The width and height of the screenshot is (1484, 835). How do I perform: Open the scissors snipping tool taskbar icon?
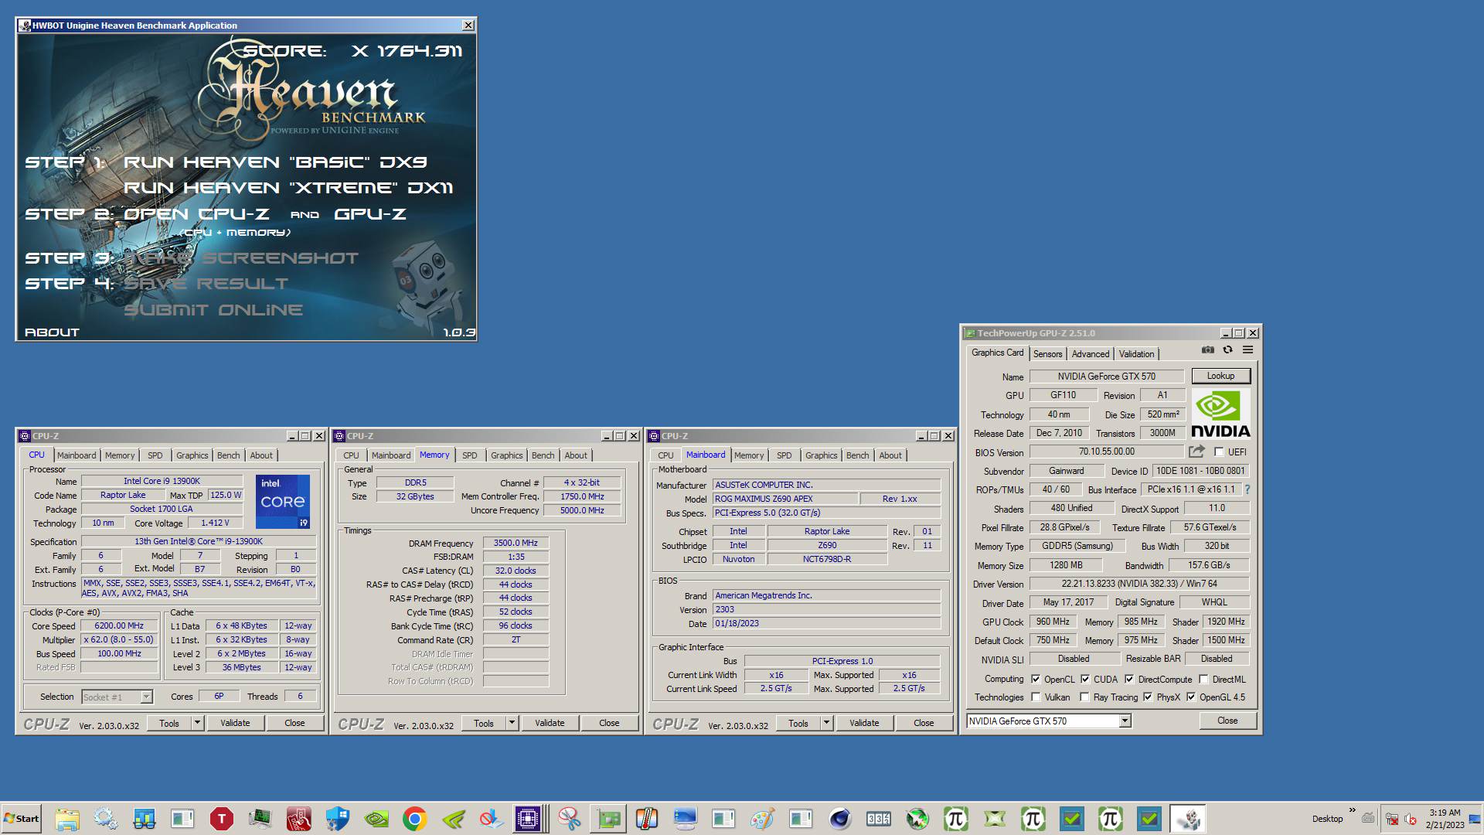tap(570, 819)
